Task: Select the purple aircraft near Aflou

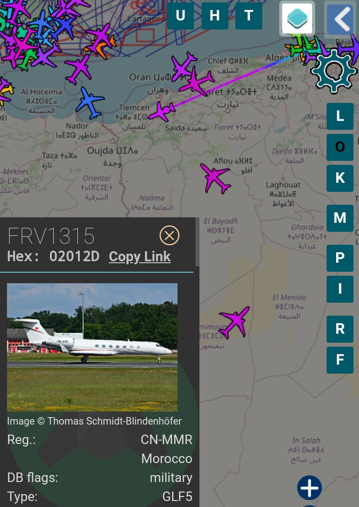Action: 215,178
